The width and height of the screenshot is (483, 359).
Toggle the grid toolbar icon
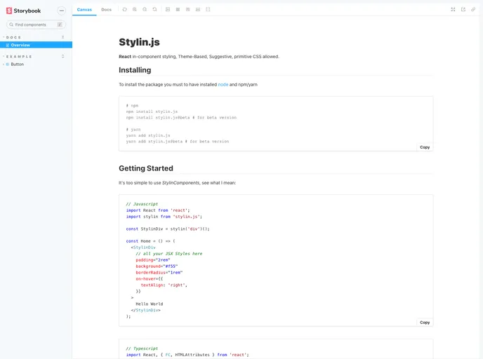[x=178, y=10]
